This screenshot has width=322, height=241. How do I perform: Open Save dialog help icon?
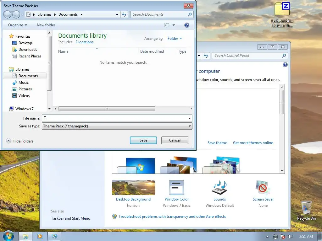187,25
